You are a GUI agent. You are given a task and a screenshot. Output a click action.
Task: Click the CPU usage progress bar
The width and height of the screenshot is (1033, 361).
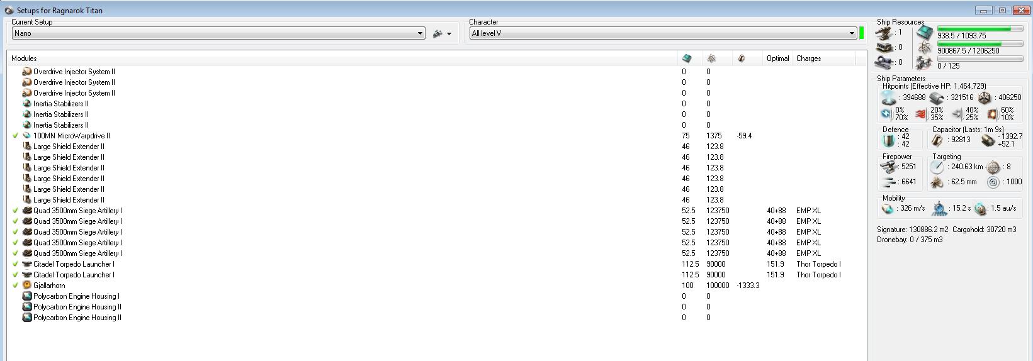point(980,28)
